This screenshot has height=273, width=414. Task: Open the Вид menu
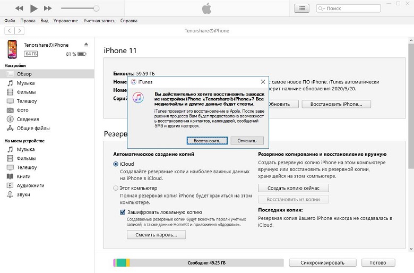(x=45, y=21)
